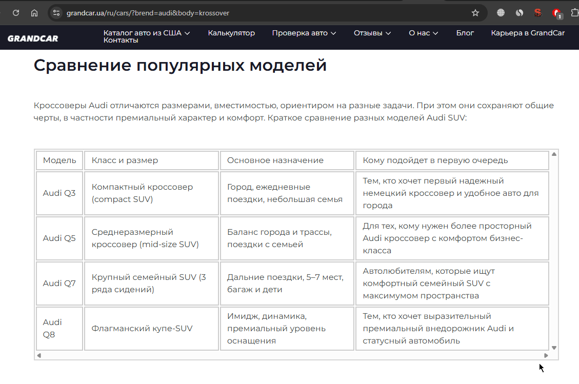
Task: Open the globe extension icon
Action: coord(501,13)
